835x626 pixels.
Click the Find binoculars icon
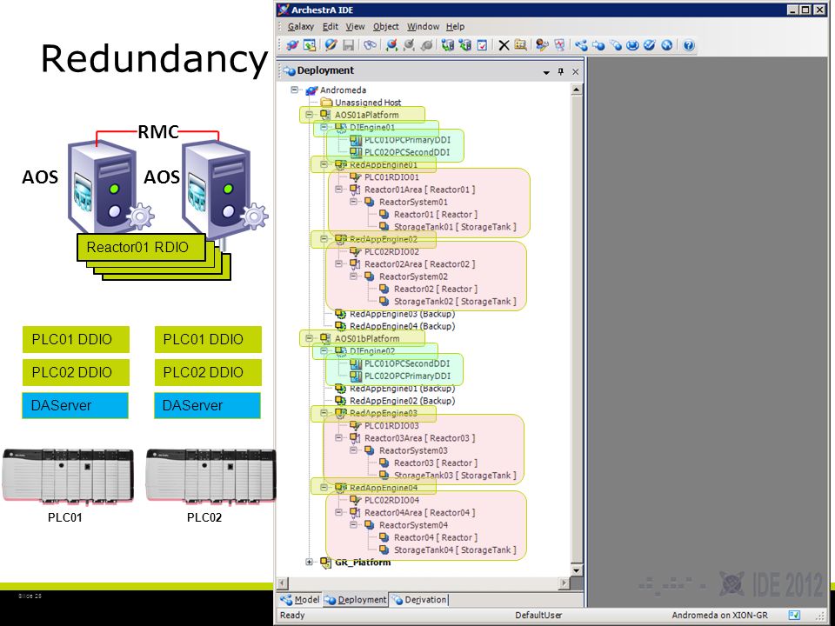(x=370, y=45)
